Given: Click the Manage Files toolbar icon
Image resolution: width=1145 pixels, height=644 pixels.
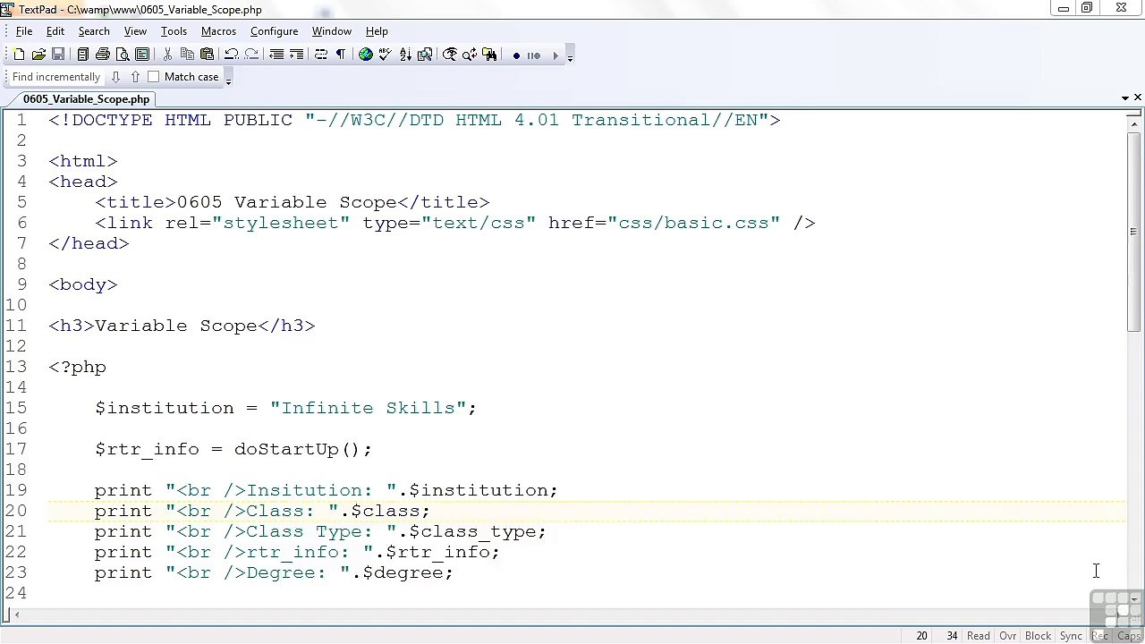Looking at the screenshot, I should point(83,55).
